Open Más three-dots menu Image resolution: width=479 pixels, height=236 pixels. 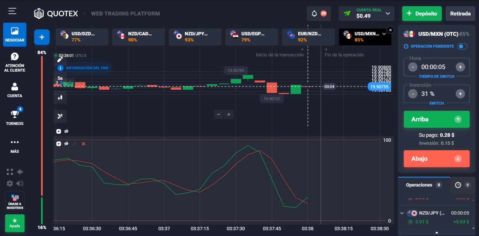tap(15, 146)
